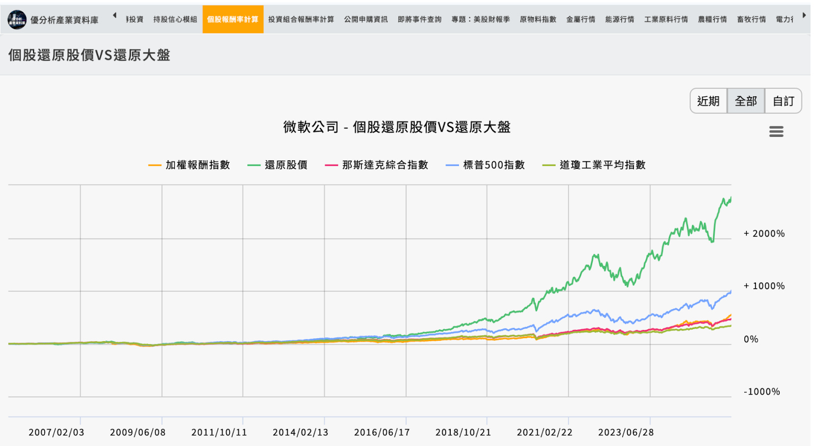
Task: Open the 即將事件查詢 tab
Action: 420,19
